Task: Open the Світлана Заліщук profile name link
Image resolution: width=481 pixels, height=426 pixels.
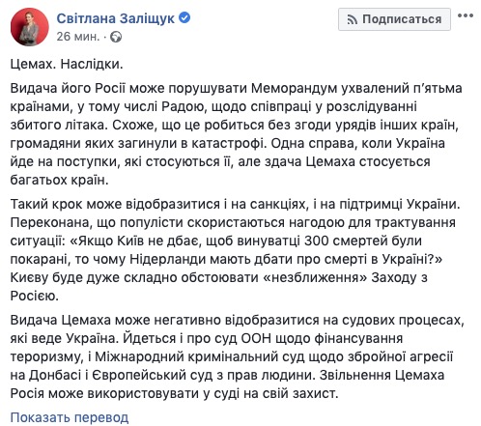Action: point(115,18)
